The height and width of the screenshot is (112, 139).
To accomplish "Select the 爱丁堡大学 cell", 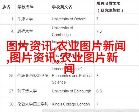I will [x=27, y=91].
